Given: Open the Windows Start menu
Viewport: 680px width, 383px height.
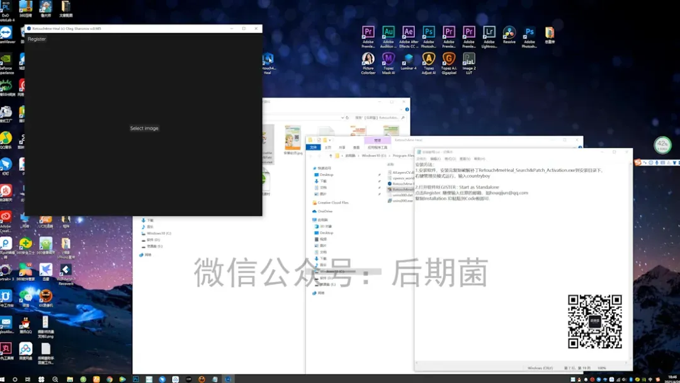Looking at the screenshot, I should click(x=2, y=379).
